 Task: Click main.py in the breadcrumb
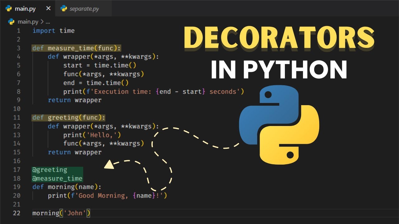tap(29, 21)
